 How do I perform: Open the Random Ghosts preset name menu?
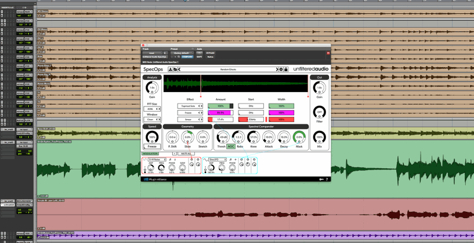(229, 69)
